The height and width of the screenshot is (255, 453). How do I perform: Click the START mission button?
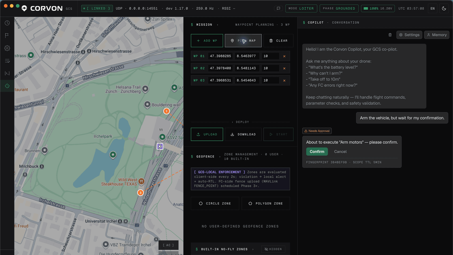(x=278, y=134)
